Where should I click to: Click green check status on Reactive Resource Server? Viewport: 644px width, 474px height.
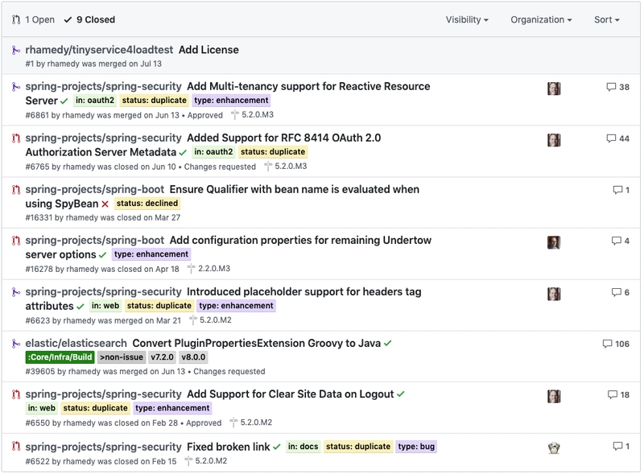coord(64,101)
